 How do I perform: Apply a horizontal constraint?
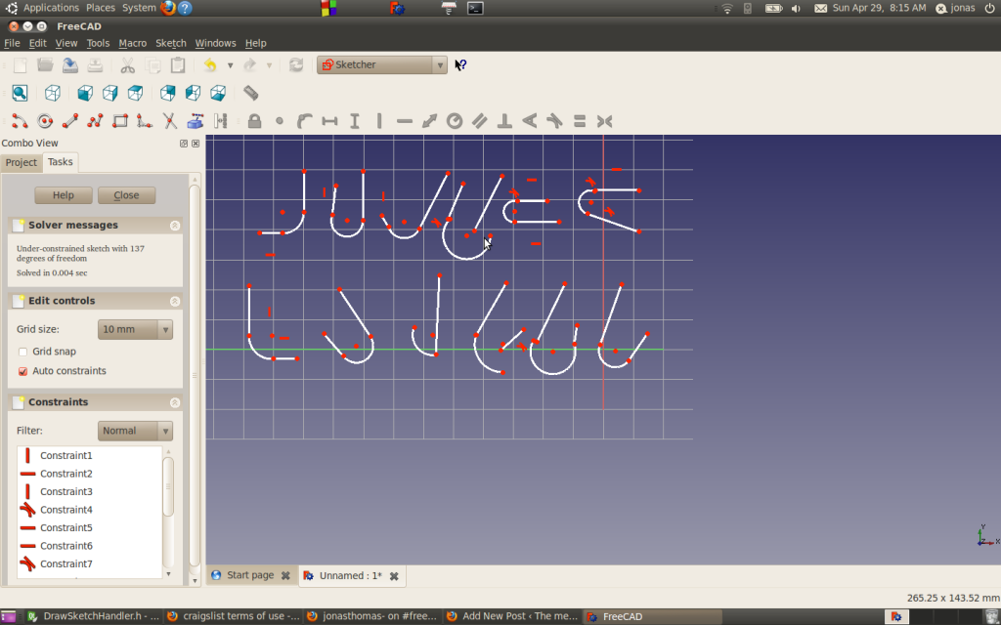click(x=403, y=120)
